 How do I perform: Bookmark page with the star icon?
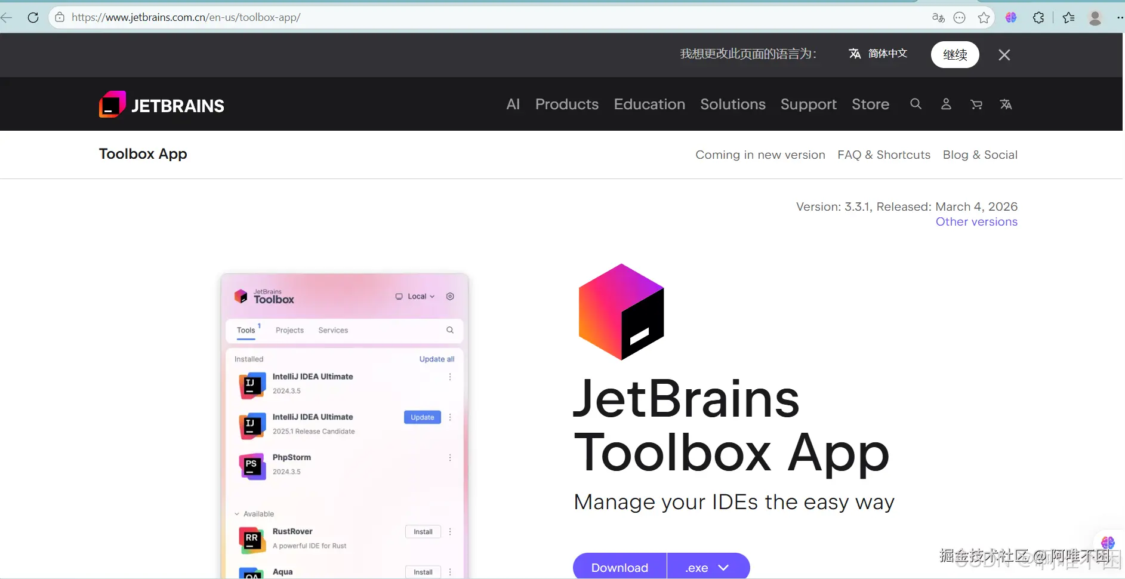point(984,18)
